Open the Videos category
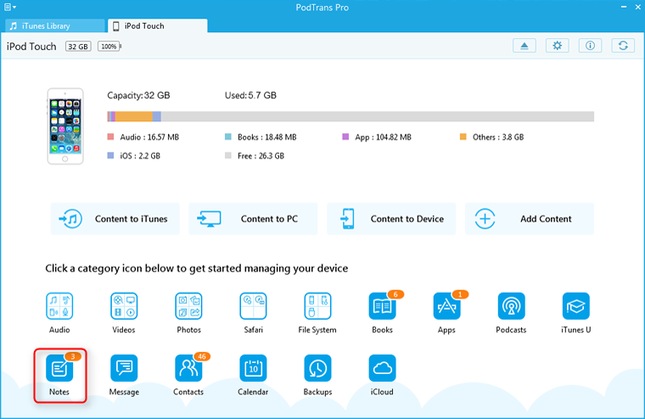The width and height of the screenshot is (645, 419). pos(124,306)
